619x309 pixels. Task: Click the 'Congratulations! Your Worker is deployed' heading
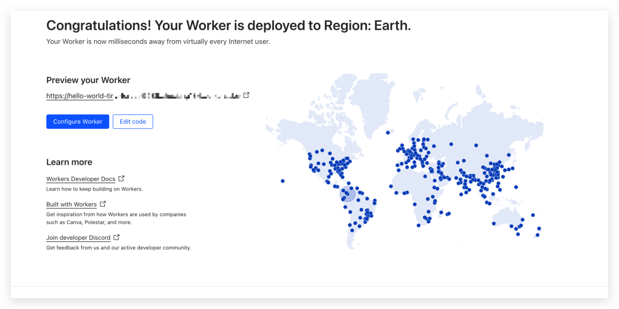tap(229, 26)
